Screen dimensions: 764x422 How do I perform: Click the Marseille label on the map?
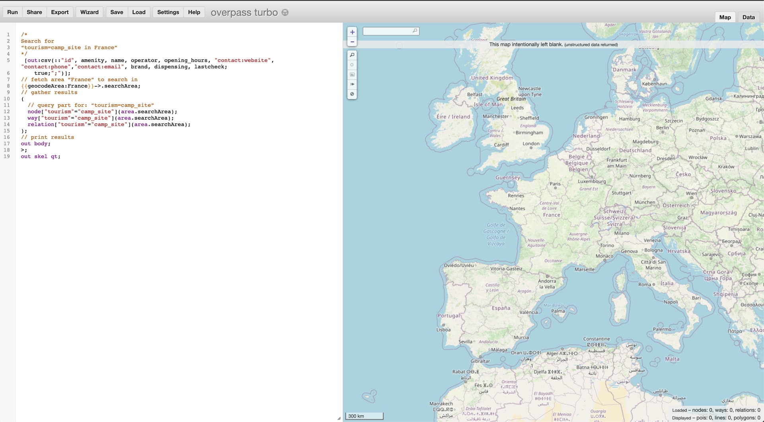[x=585, y=269]
